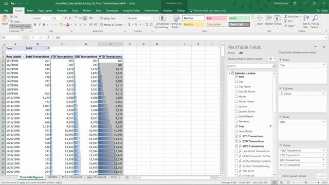Show All fields in PivotTable list
Image resolution: width=329 pixels, height=185 pixels.
241,53
